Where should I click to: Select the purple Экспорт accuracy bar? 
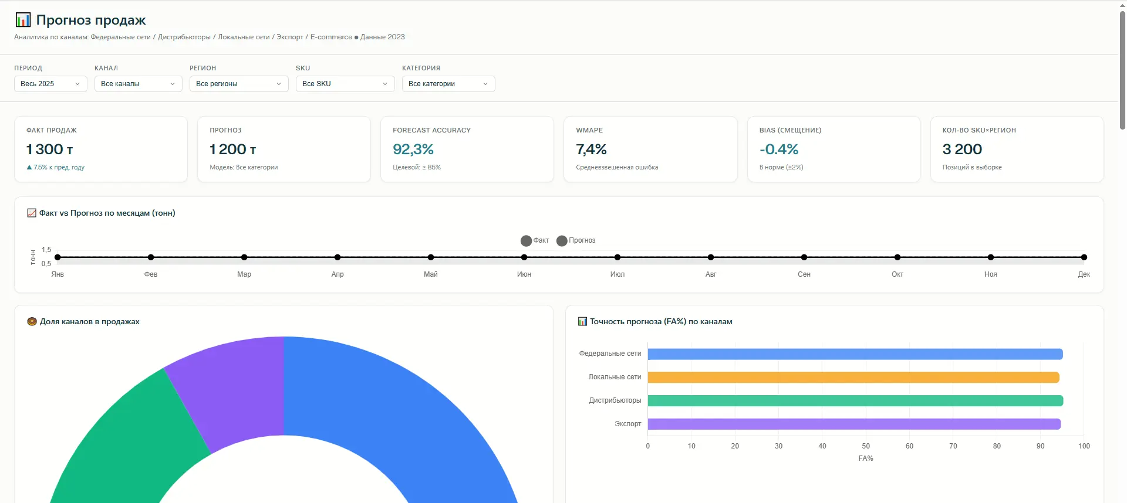pyautogui.click(x=854, y=424)
